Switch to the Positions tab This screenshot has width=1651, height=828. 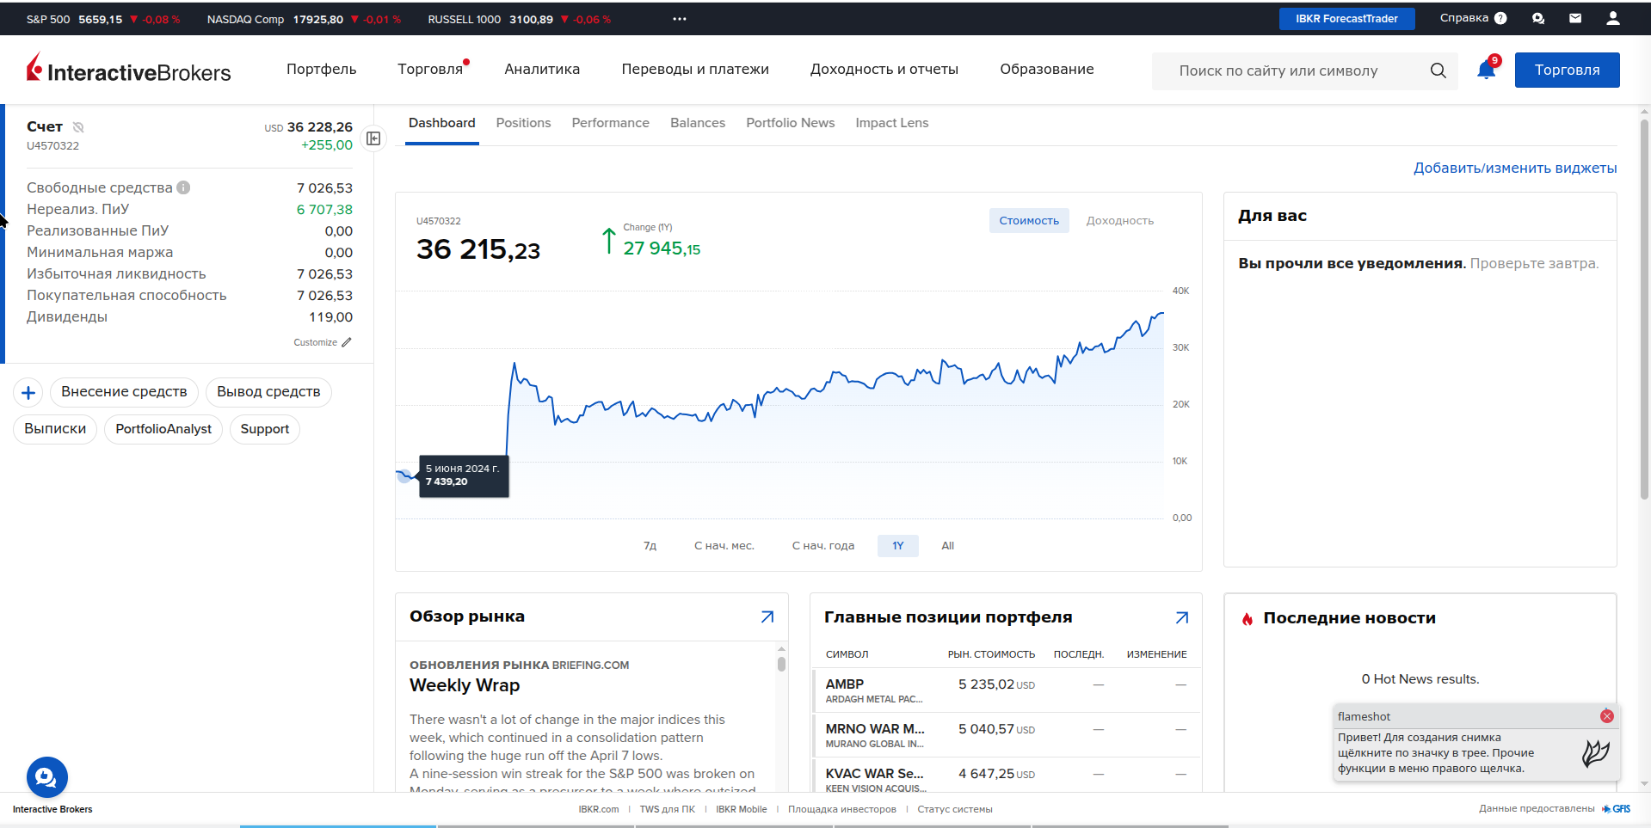click(523, 123)
